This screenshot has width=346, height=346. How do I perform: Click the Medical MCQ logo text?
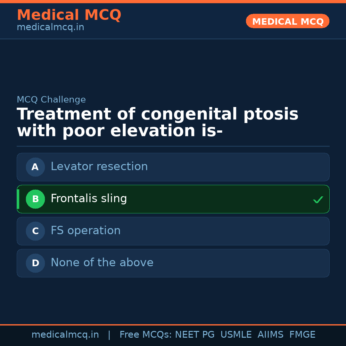pos(69,15)
